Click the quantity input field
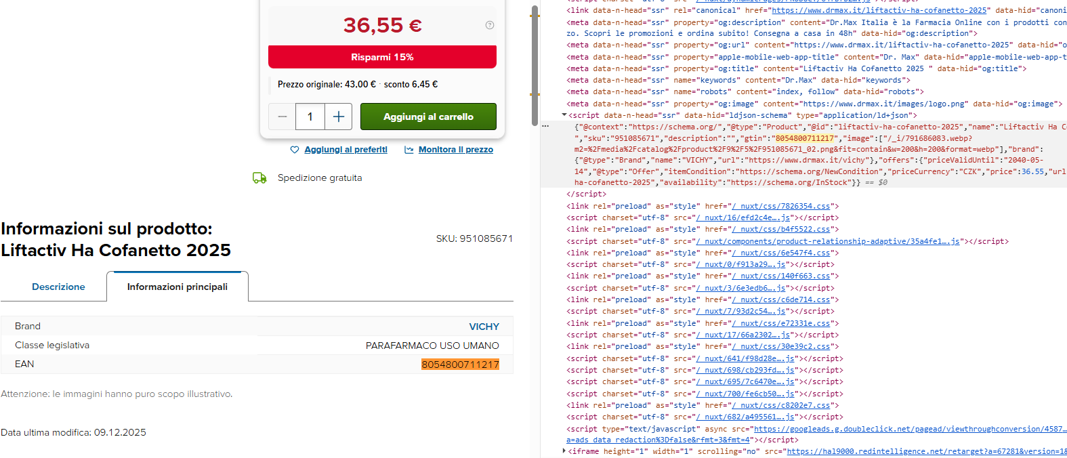 tap(310, 117)
